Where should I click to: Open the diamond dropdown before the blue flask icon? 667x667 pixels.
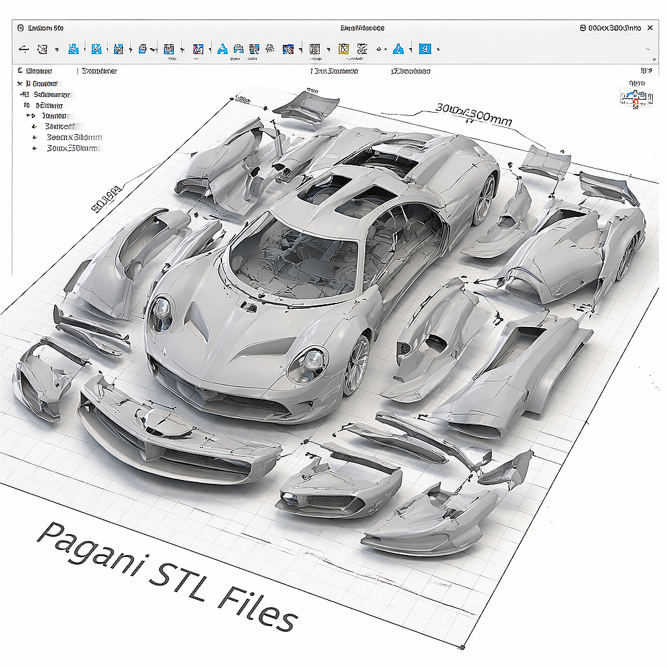(378, 50)
